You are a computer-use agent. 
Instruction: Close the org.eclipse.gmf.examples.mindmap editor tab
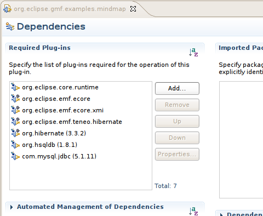pyautogui.click(x=133, y=9)
